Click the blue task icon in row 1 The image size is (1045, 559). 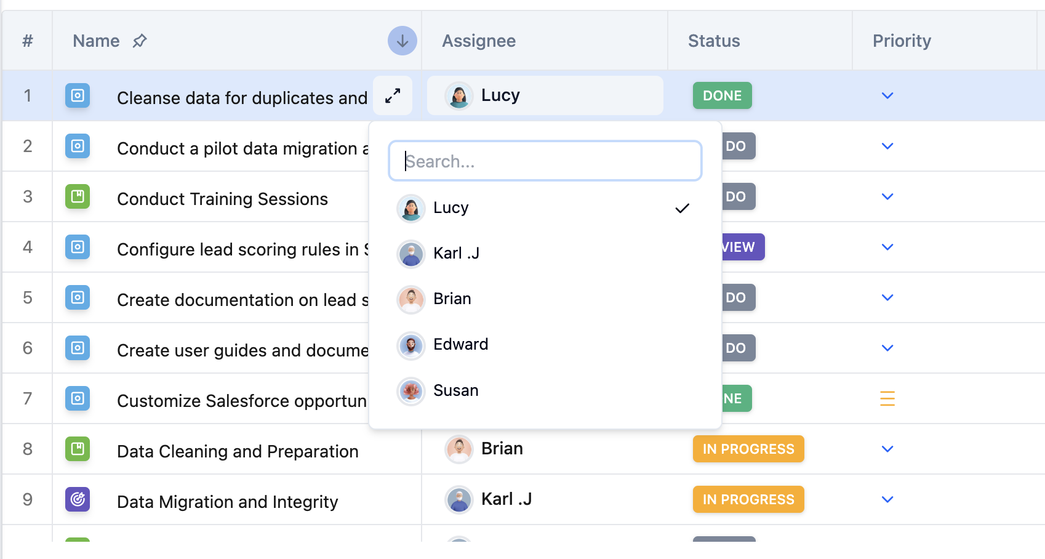pos(78,95)
